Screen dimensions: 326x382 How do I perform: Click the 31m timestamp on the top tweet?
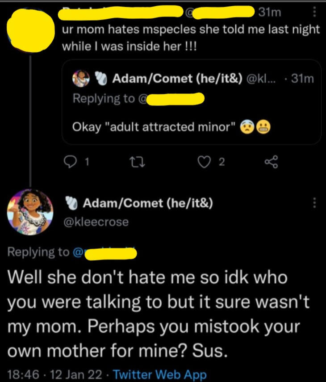point(270,13)
